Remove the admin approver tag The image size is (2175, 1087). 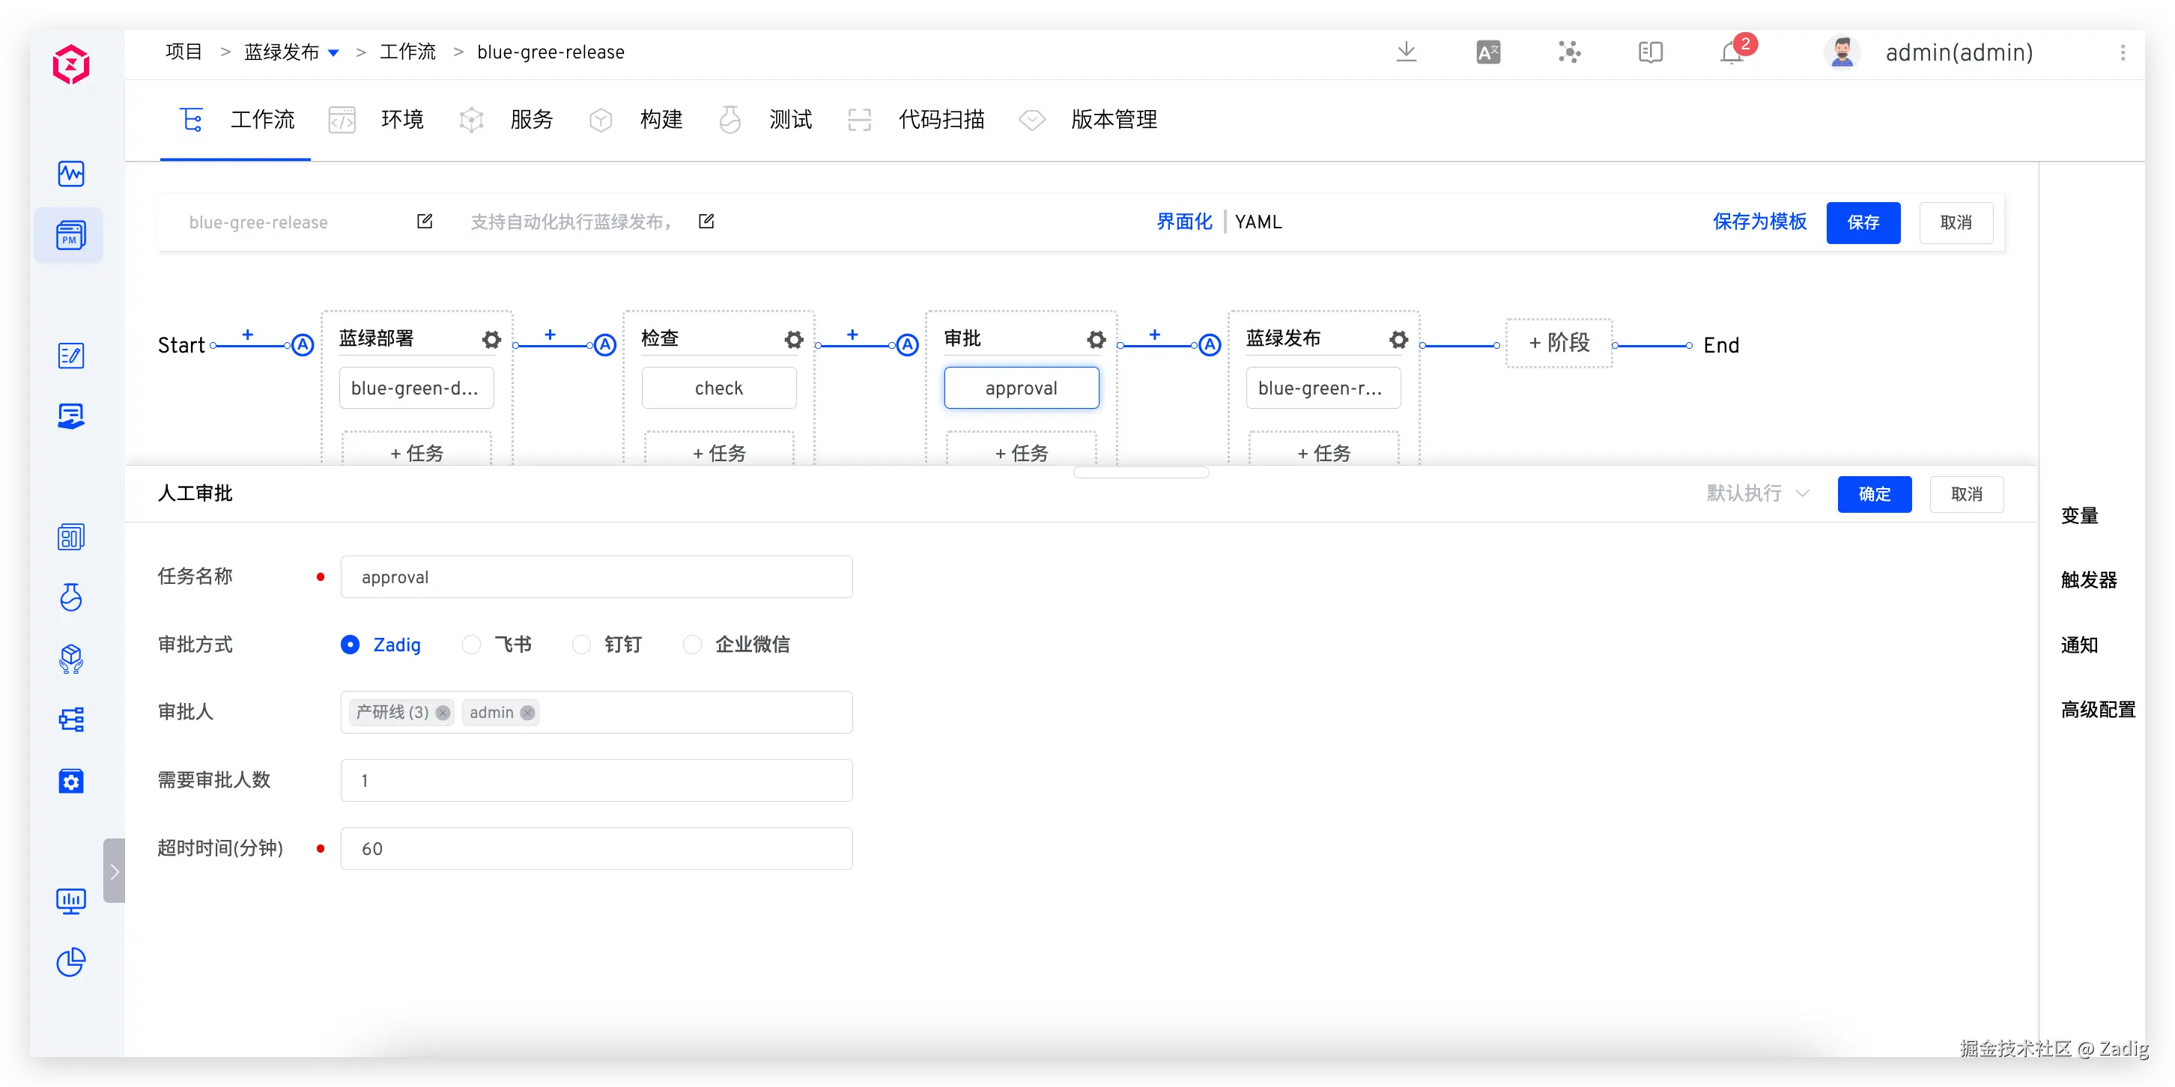point(528,712)
